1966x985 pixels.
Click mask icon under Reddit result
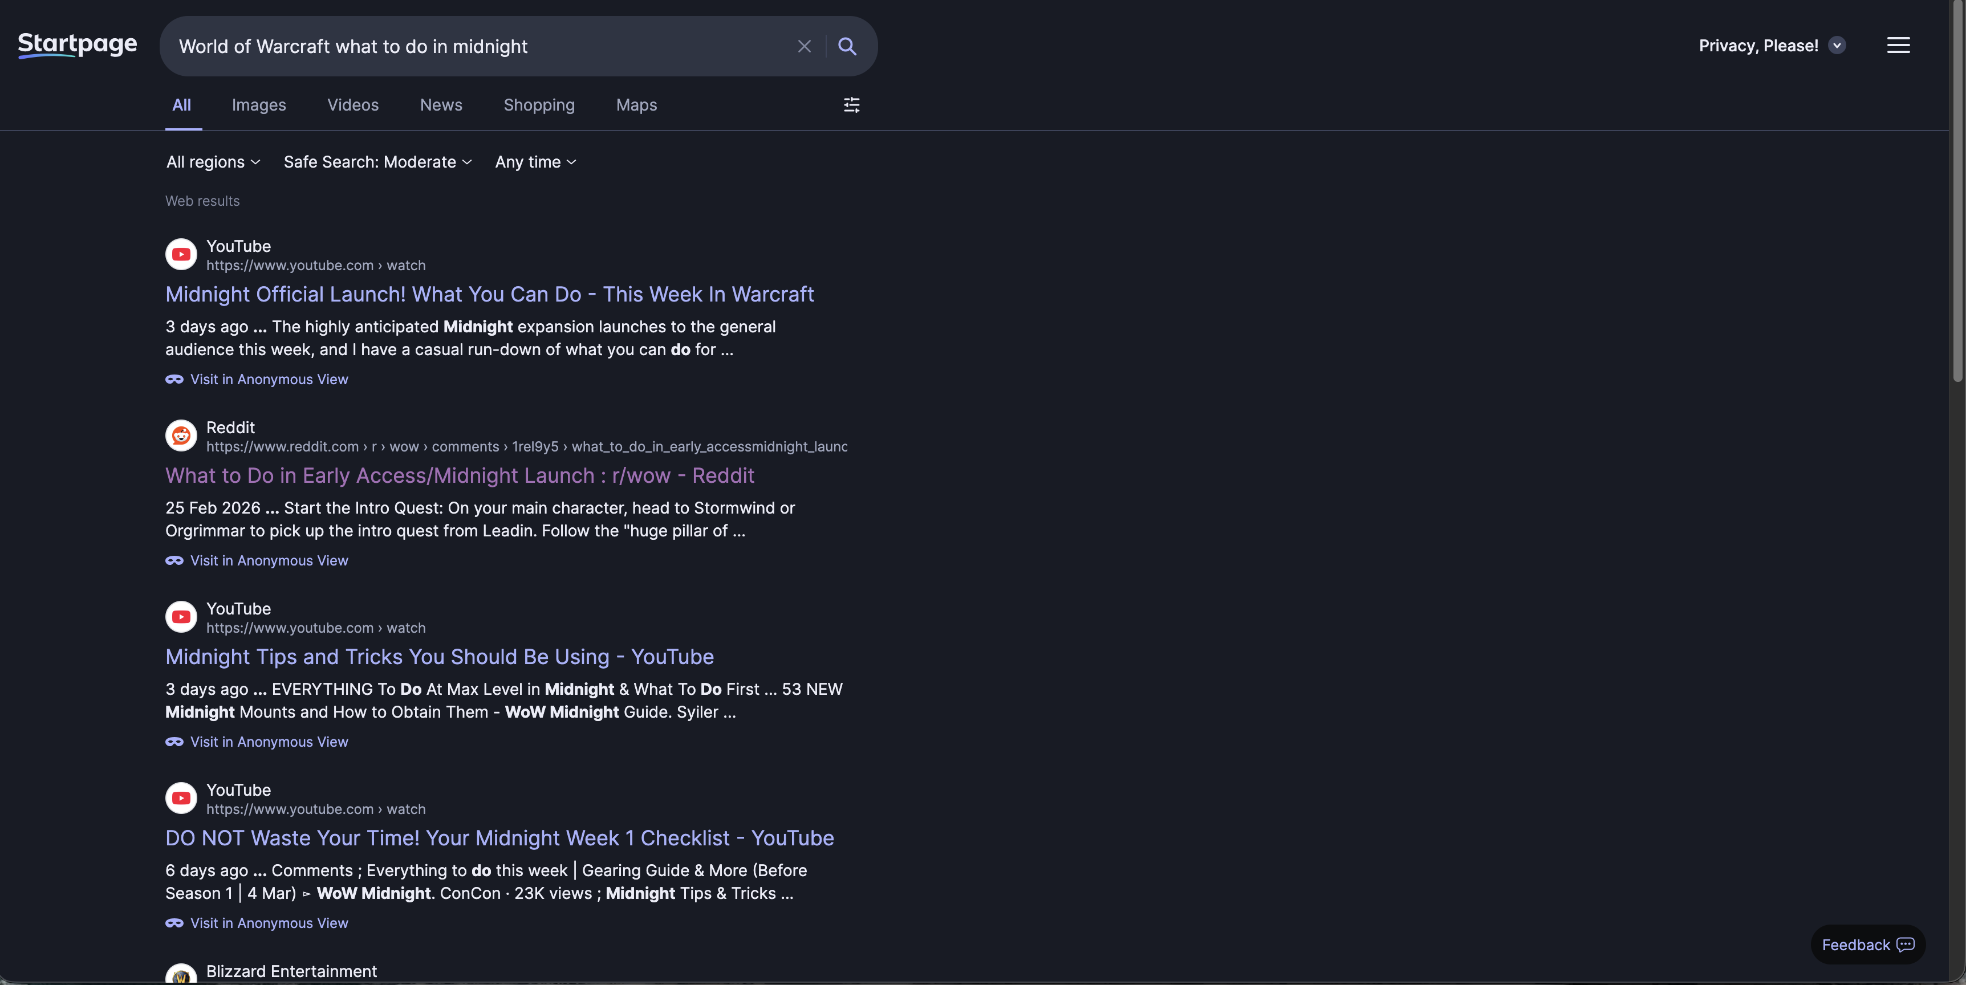pyautogui.click(x=174, y=561)
